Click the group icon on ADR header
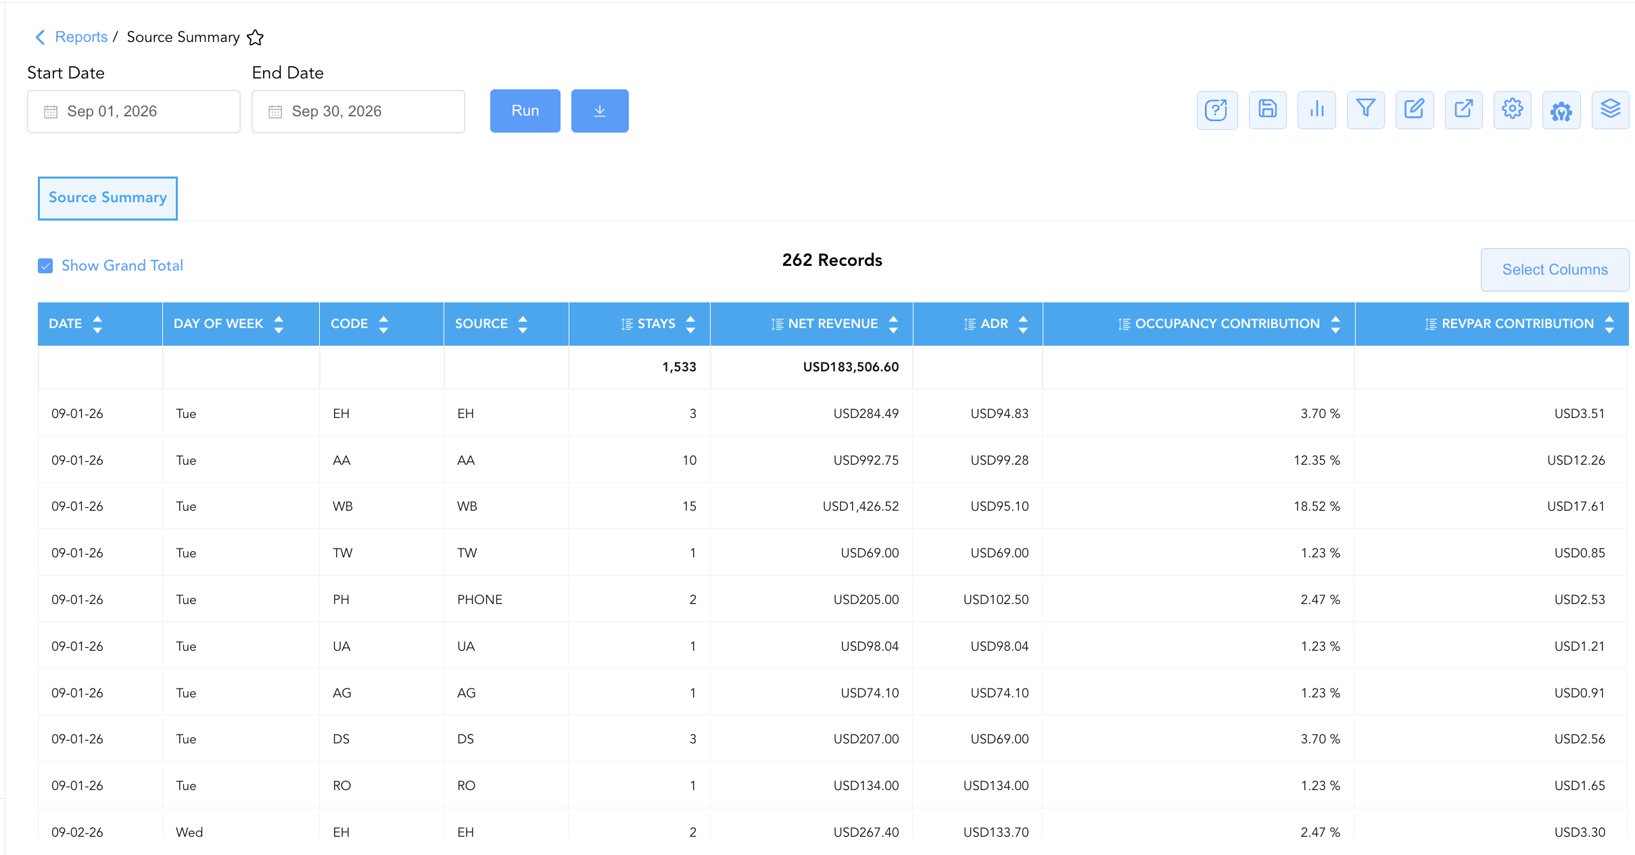 (970, 324)
